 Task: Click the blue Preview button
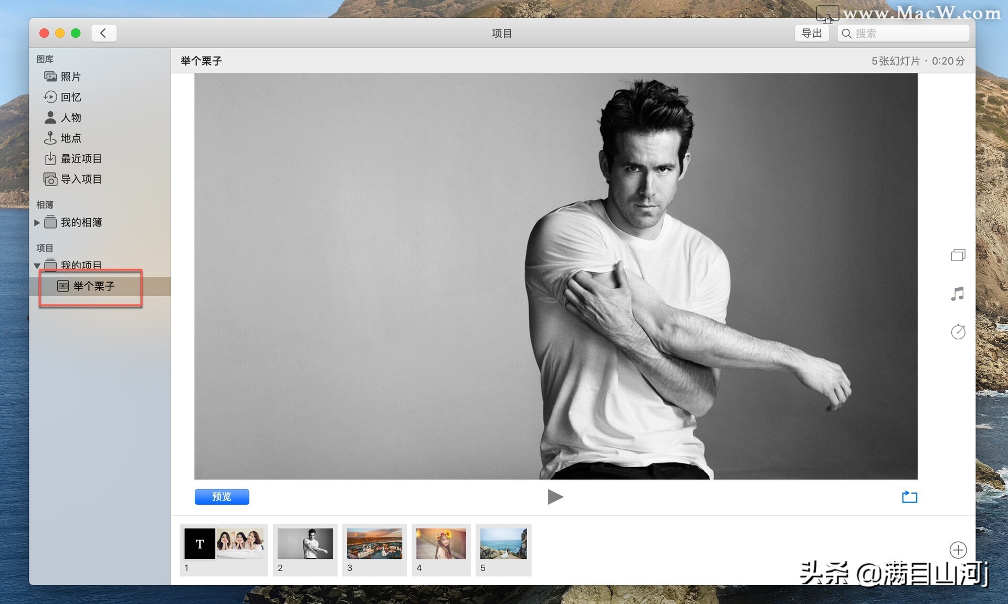222,497
